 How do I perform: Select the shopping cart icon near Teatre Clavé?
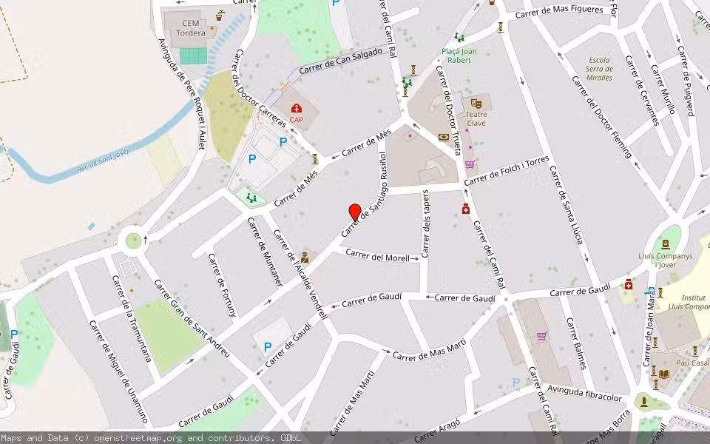(470, 165)
